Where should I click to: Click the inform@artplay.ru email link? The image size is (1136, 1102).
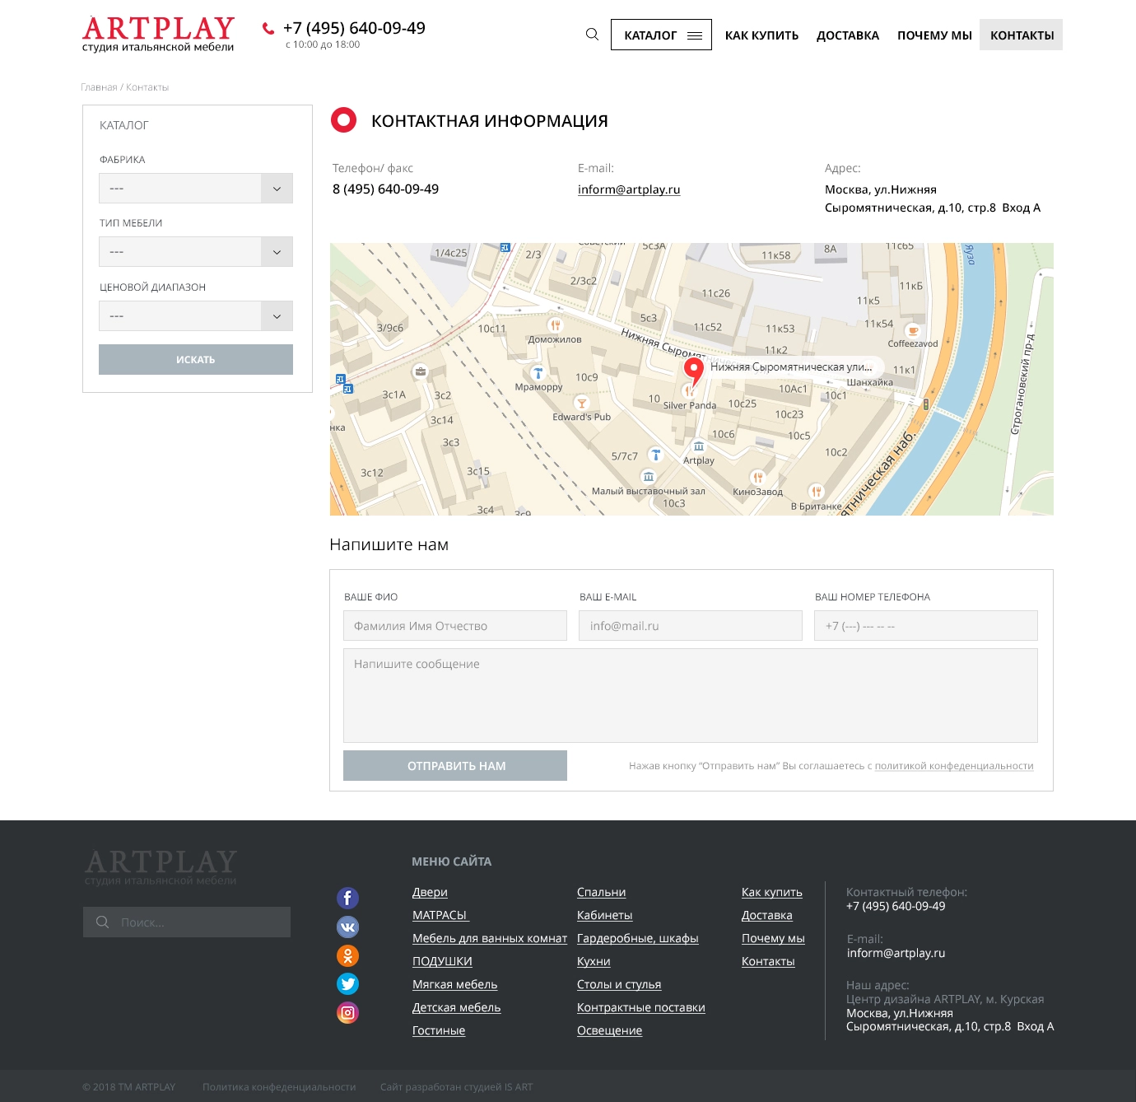coord(629,189)
